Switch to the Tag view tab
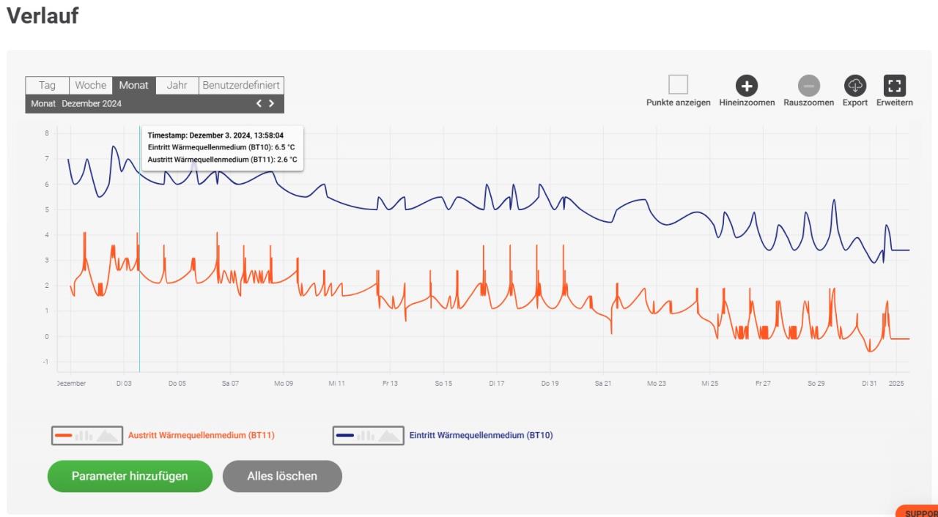The height and width of the screenshot is (517, 938). pyautogui.click(x=47, y=86)
